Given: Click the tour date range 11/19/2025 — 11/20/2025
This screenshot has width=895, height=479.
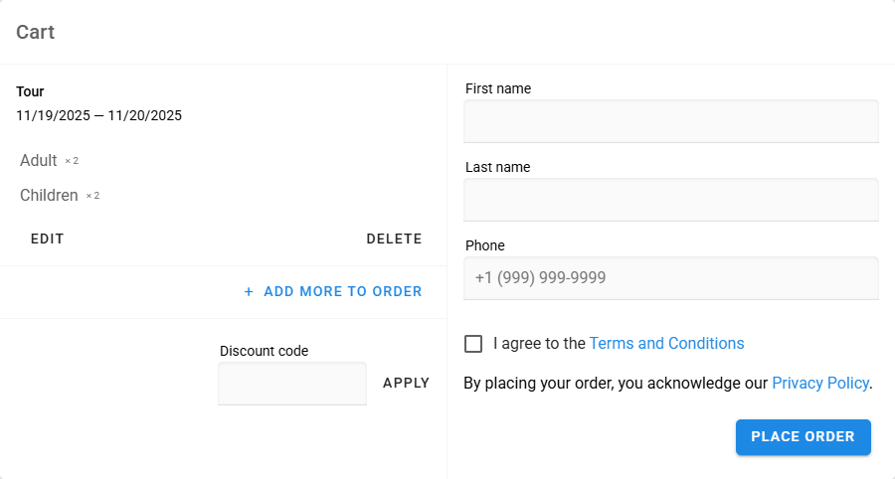Looking at the screenshot, I should pyautogui.click(x=98, y=115).
